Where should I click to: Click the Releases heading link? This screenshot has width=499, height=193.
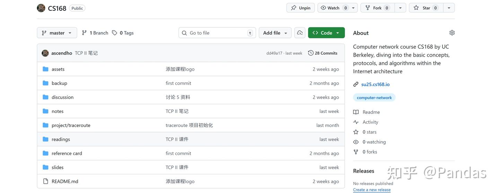[364, 171]
